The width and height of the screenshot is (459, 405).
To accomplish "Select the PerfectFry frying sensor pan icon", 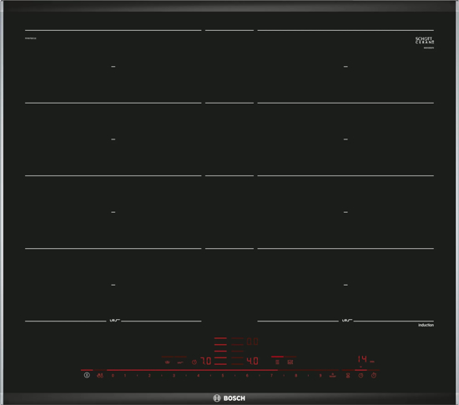I will [x=180, y=362].
